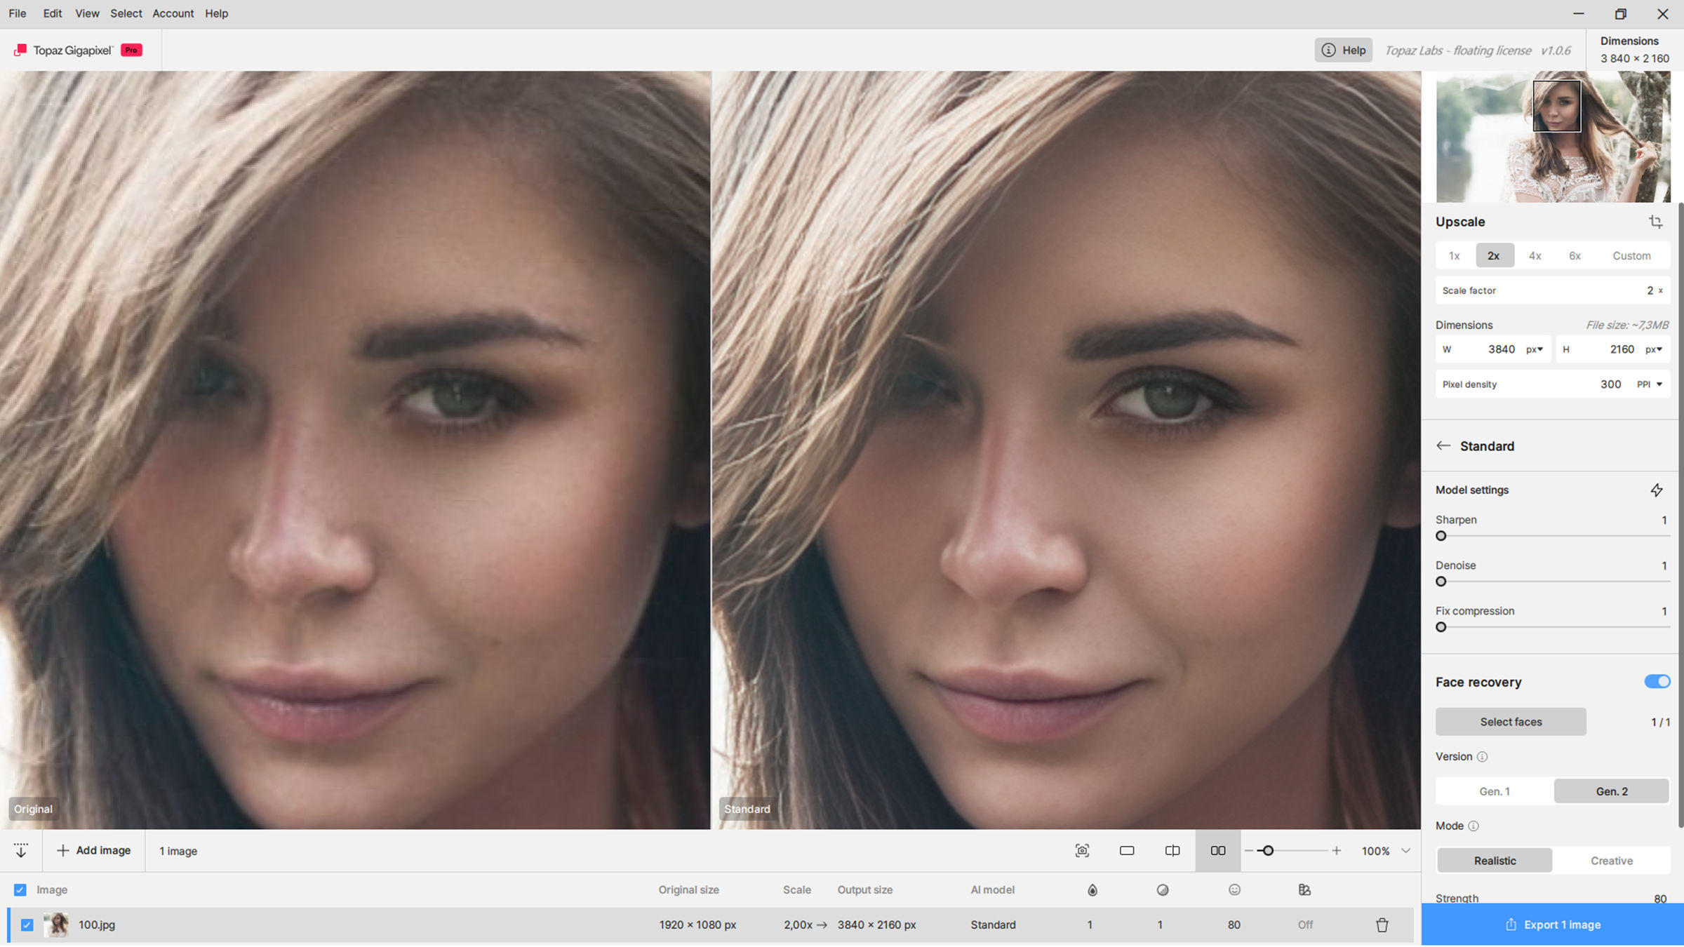Screen dimensions: 1684x947
Task: Disable the Face recovery toggle
Action: (1657, 681)
